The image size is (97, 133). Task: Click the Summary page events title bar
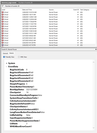tap(48, 3)
